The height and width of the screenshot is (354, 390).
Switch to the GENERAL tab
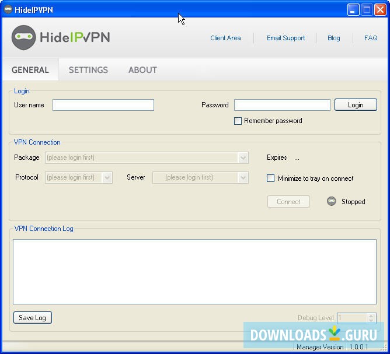click(x=30, y=70)
